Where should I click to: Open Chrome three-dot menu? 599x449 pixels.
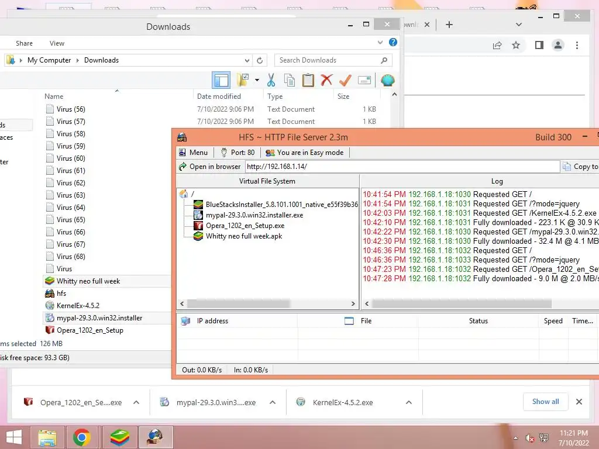577,46
